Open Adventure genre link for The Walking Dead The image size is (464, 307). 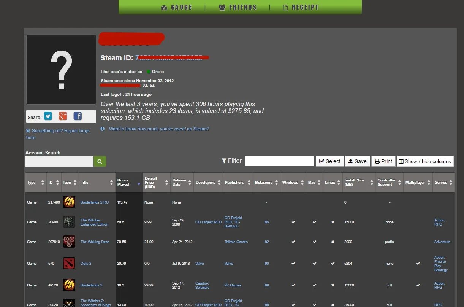click(442, 242)
